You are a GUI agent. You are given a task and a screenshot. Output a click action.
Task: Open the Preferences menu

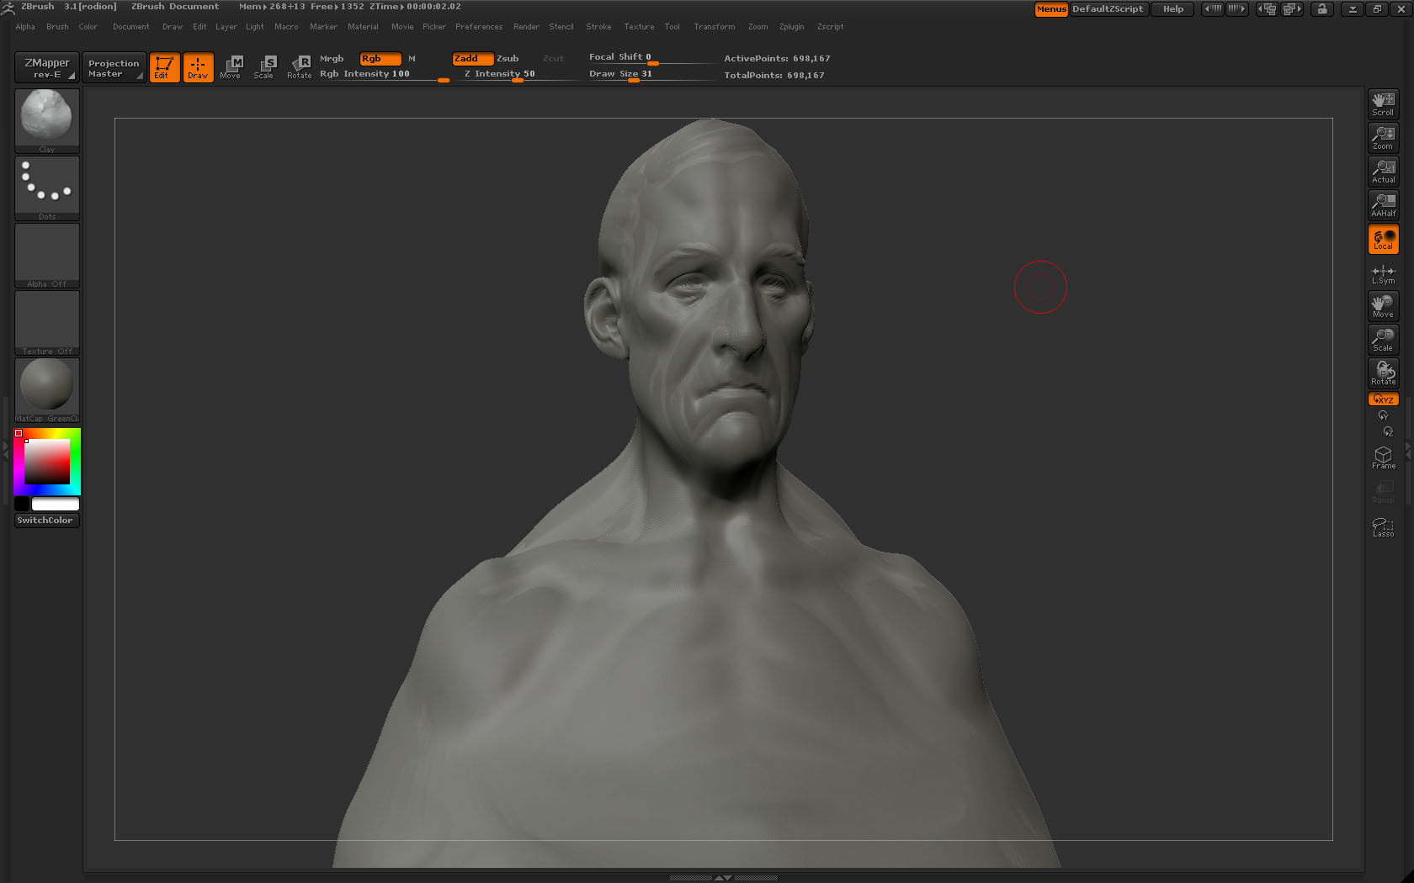click(479, 27)
